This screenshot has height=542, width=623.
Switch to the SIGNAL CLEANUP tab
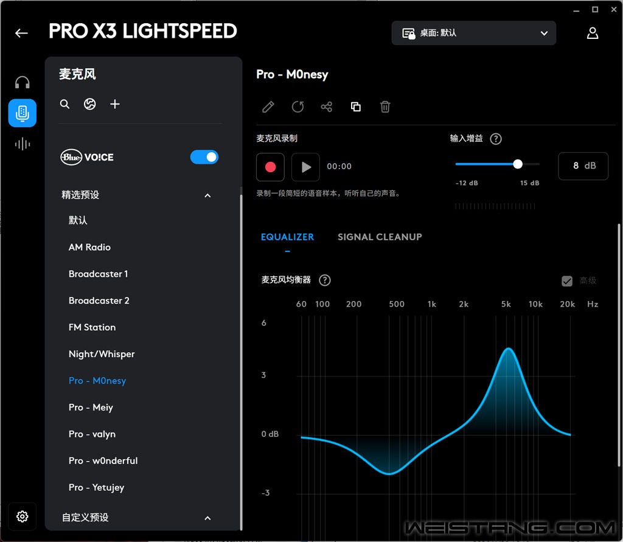(380, 237)
